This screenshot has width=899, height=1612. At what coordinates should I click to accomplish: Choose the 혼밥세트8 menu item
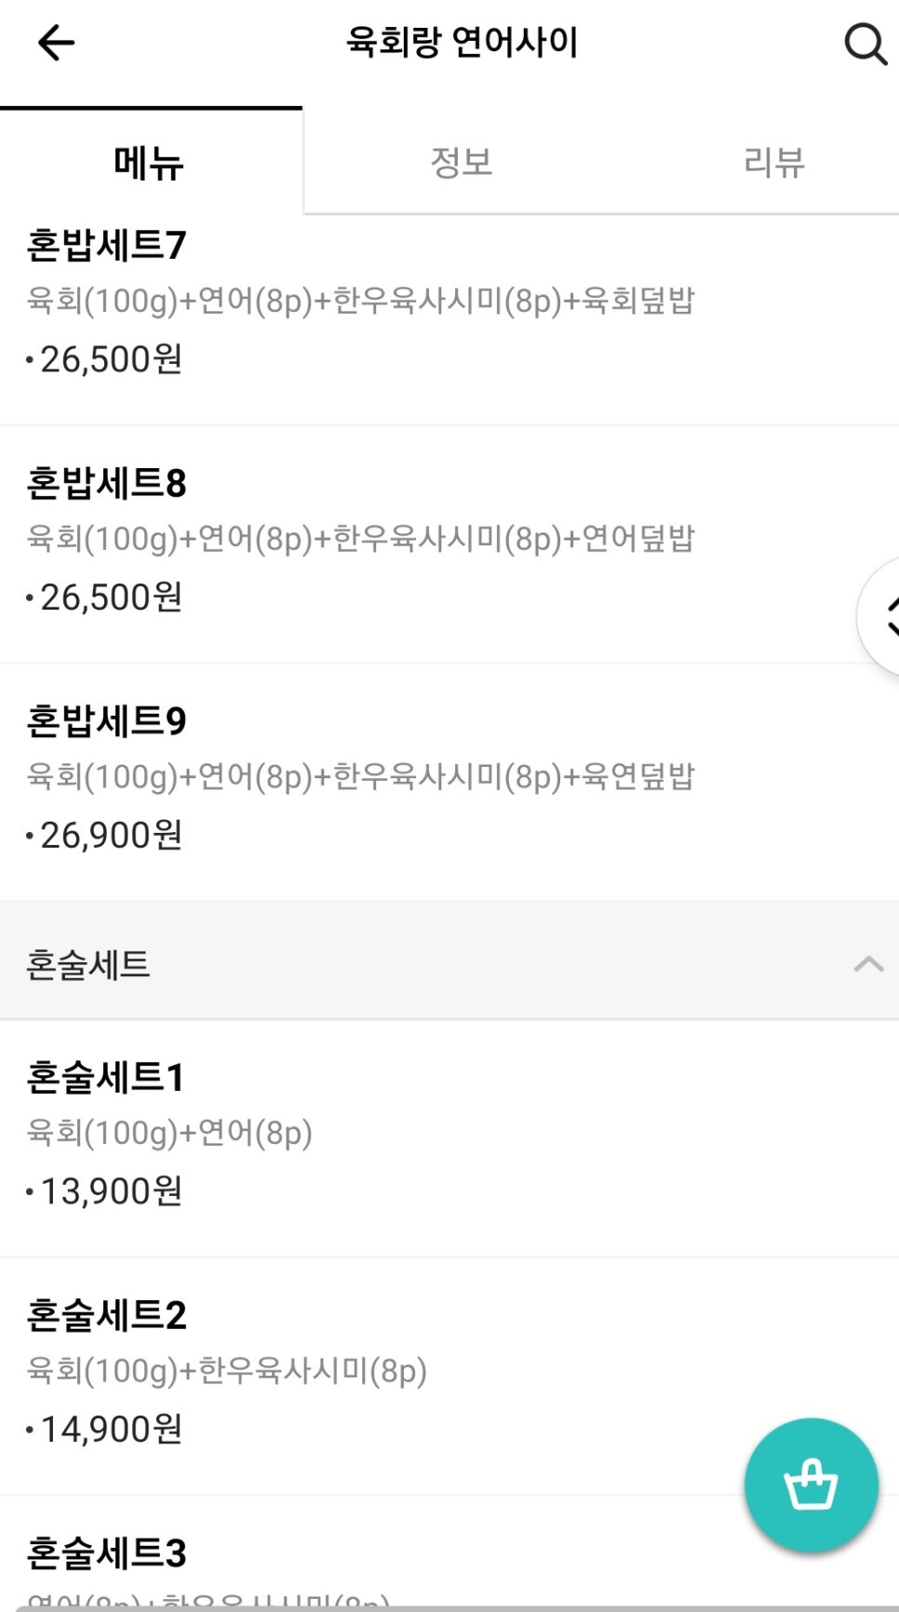[x=106, y=483]
